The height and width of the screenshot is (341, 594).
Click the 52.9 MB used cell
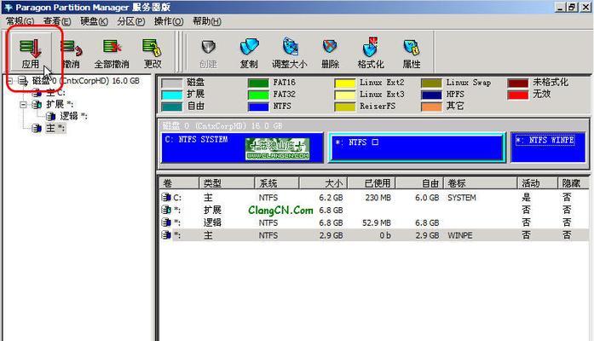pos(376,223)
